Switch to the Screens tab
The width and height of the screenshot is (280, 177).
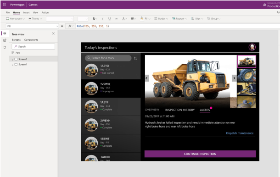16,40
